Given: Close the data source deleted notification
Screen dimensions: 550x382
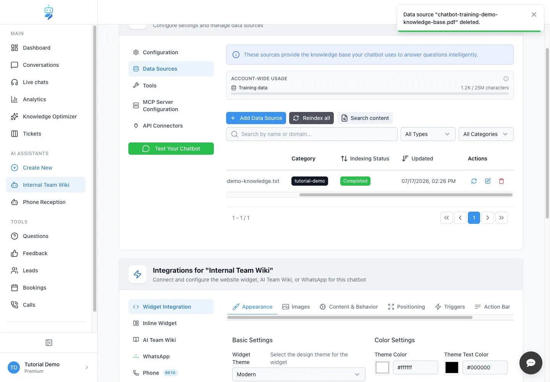Looking at the screenshot, I should click(x=534, y=15).
